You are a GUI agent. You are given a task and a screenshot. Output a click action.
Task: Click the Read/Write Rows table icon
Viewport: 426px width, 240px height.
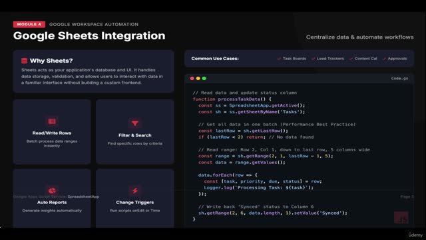tap(52, 121)
